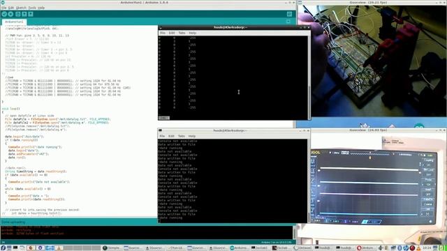The image size is (447, 251).
Task: Open File menu in the upper terminal window
Action: (163, 33)
